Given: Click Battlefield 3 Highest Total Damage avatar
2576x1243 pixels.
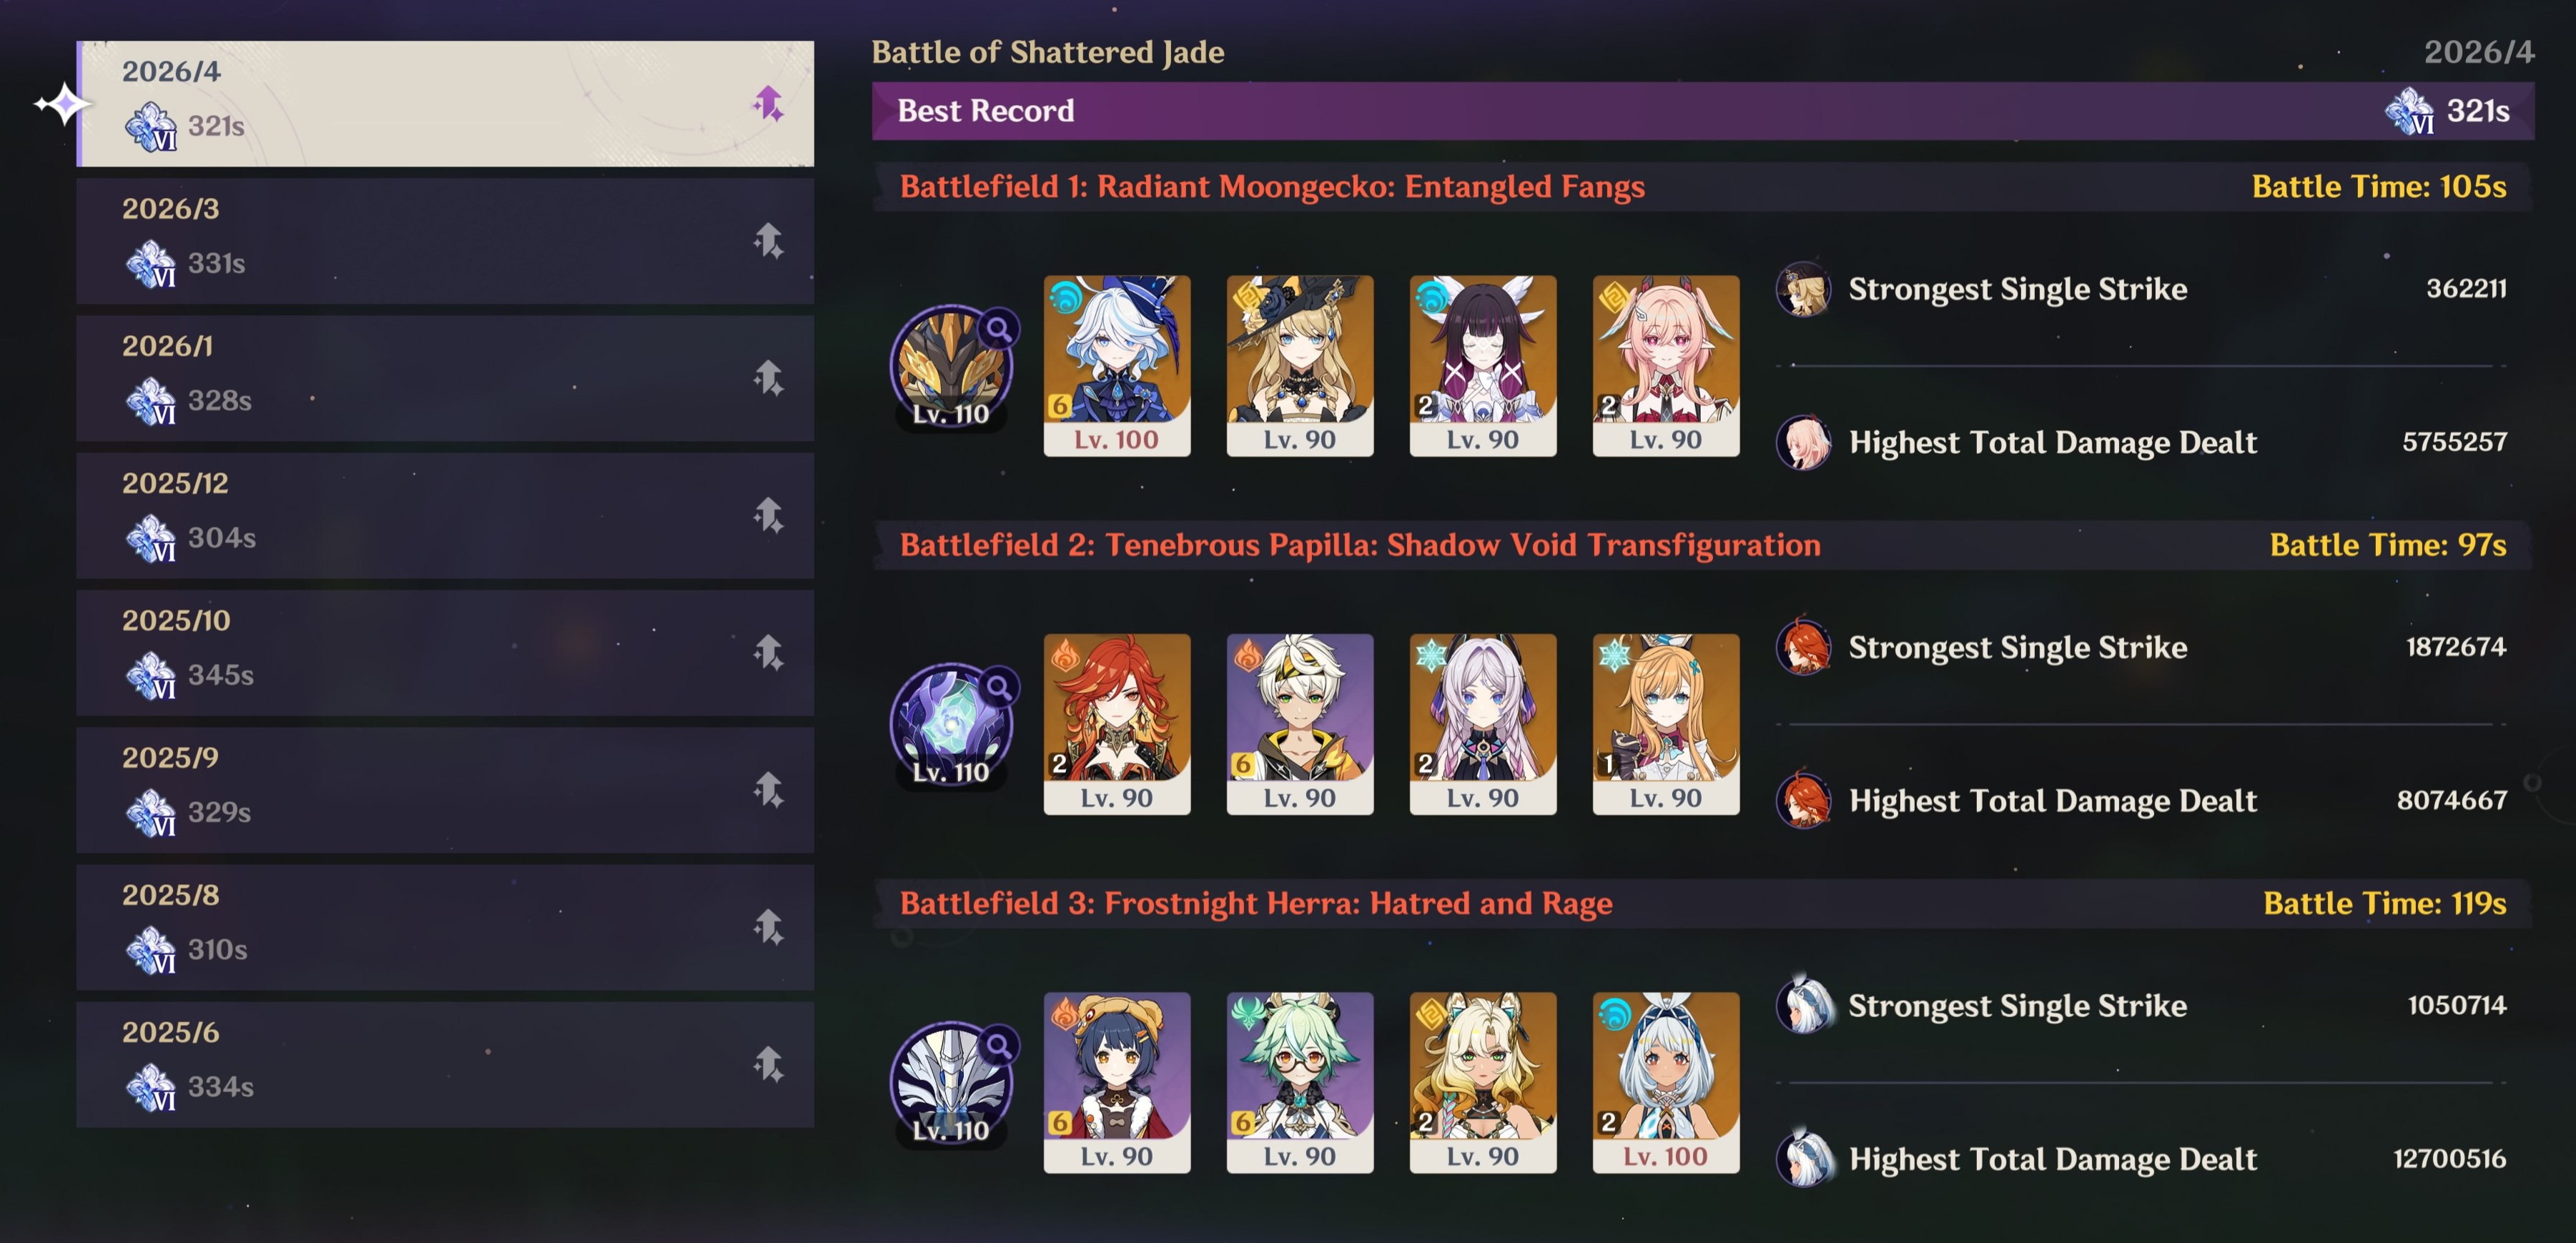Looking at the screenshot, I should point(1804,1159).
